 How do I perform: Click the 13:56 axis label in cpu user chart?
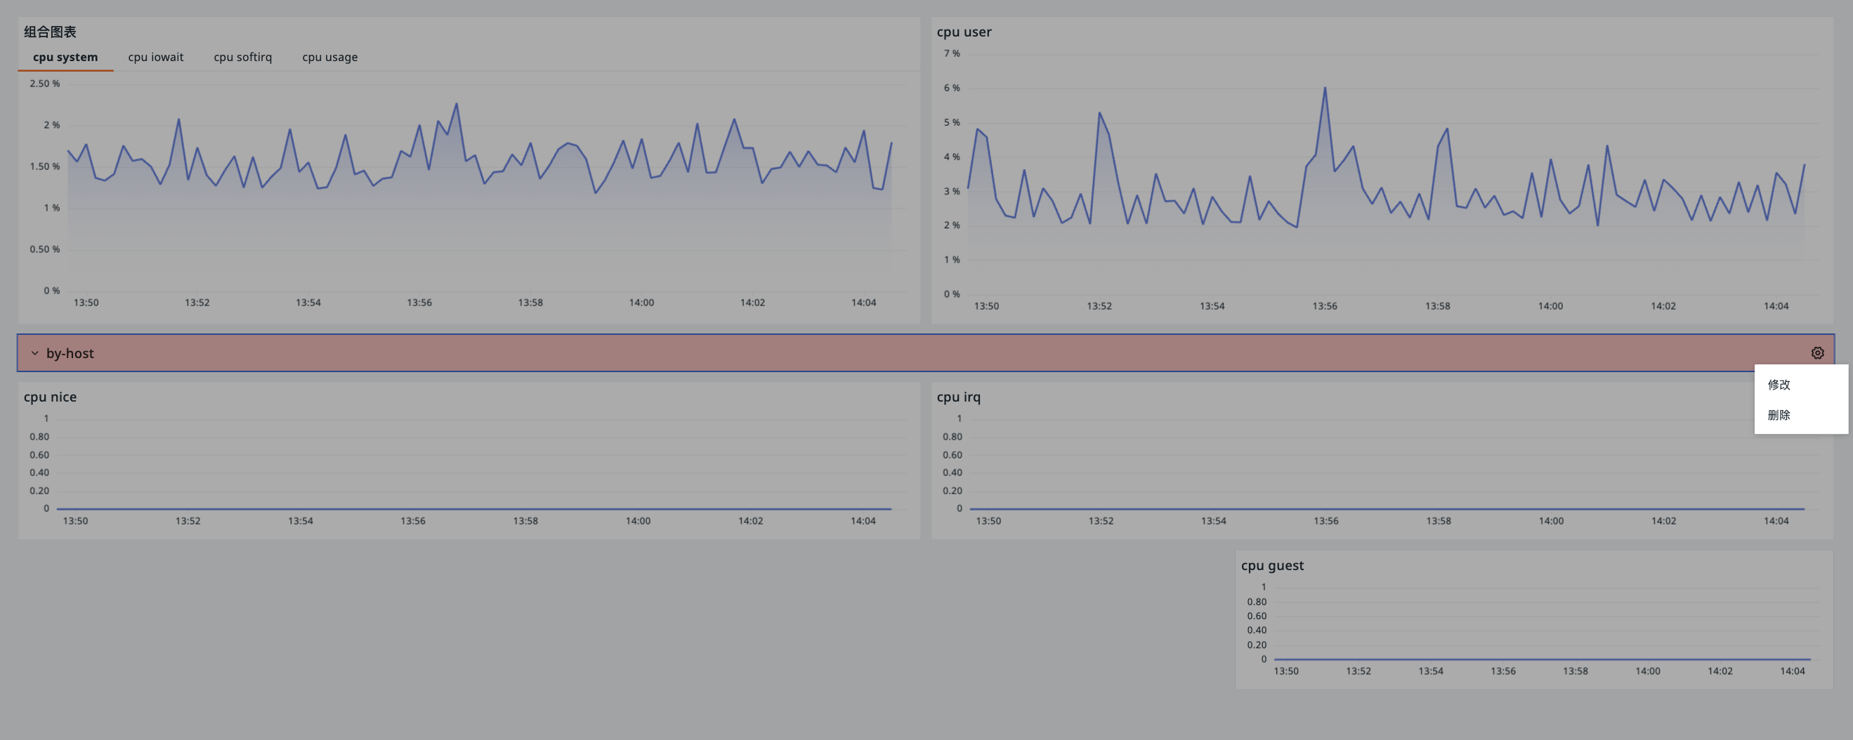click(x=1324, y=305)
